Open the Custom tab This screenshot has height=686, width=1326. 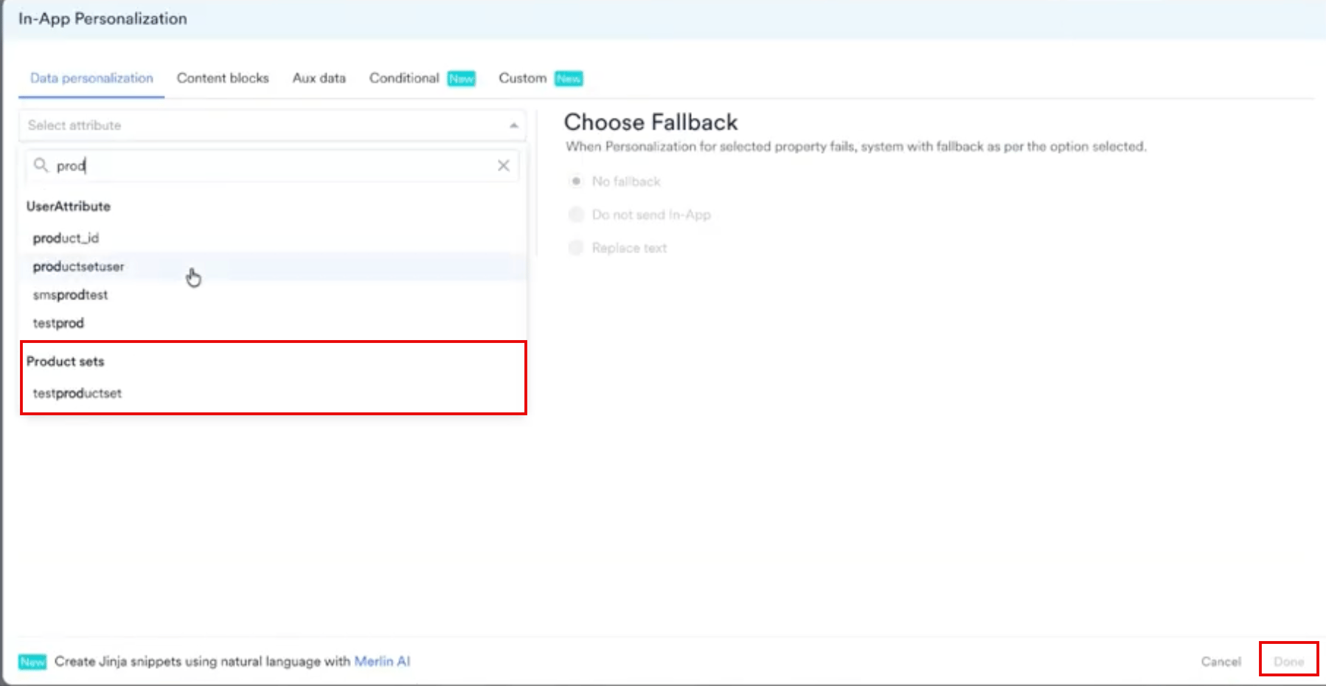[x=523, y=78]
